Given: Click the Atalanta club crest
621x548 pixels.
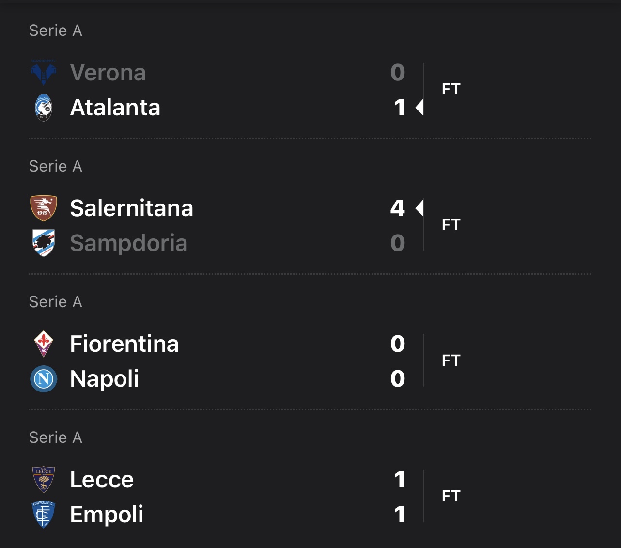Looking at the screenshot, I should click(44, 108).
